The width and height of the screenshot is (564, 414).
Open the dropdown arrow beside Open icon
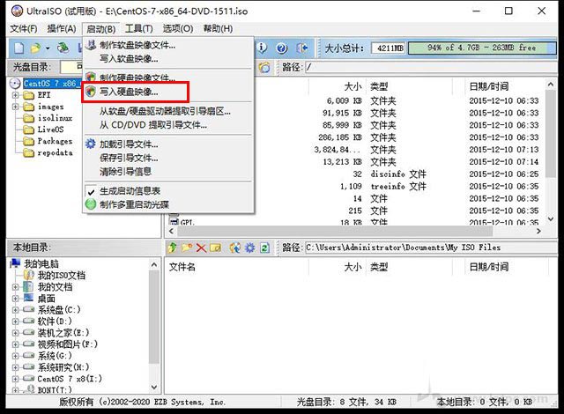(47, 48)
